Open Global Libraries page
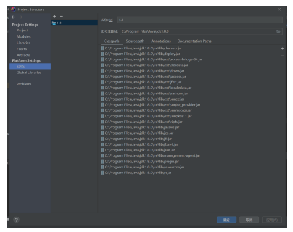Screen dimensions: 293x232 pos(29,72)
